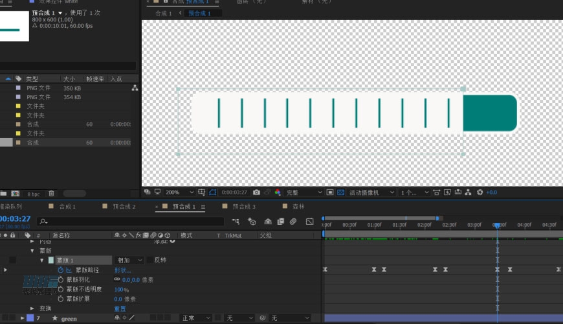Delete selected item with project trash icon
563x324 pixels.
coord(52,193)
